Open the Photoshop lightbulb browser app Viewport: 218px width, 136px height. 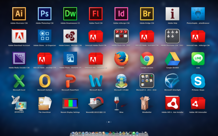coord(198,14)
